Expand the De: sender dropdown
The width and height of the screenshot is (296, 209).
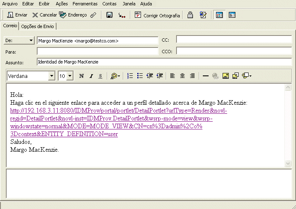click(19, 40)
